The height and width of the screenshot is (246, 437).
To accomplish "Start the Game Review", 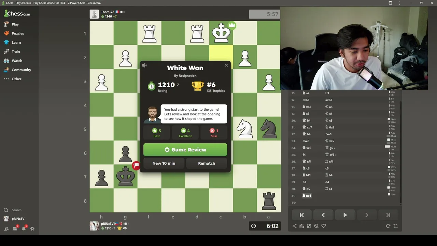I will coord(185,150).
